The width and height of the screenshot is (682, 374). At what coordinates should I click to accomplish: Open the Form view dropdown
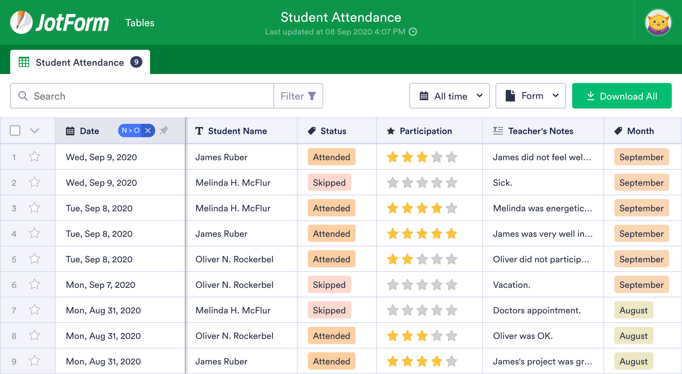click(530, 96)
